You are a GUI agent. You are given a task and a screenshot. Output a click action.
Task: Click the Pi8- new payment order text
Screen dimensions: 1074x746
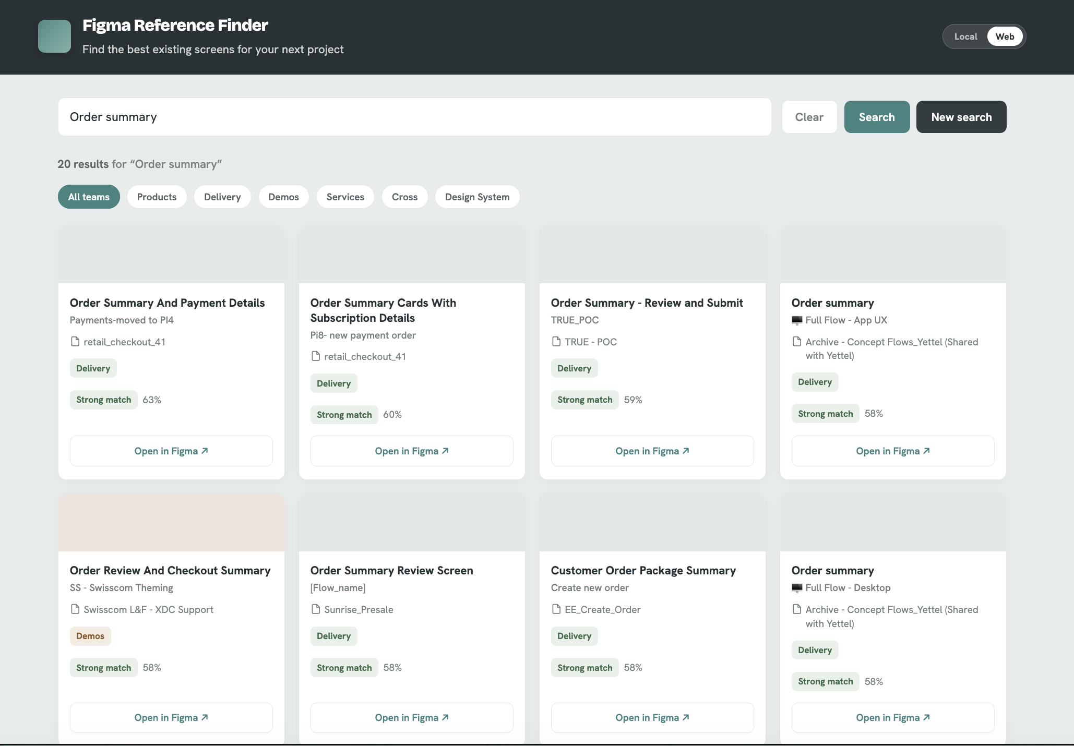[363, 335]
